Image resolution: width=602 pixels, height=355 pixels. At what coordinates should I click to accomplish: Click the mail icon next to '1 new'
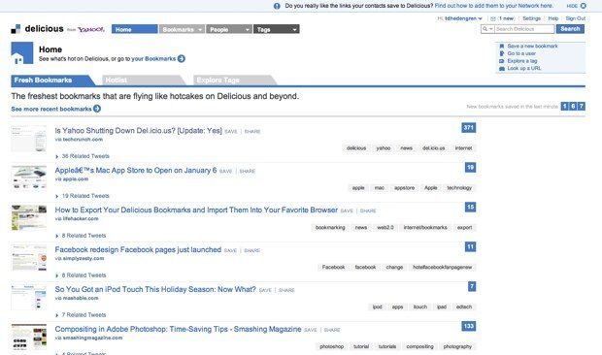(x=493, y=18)
